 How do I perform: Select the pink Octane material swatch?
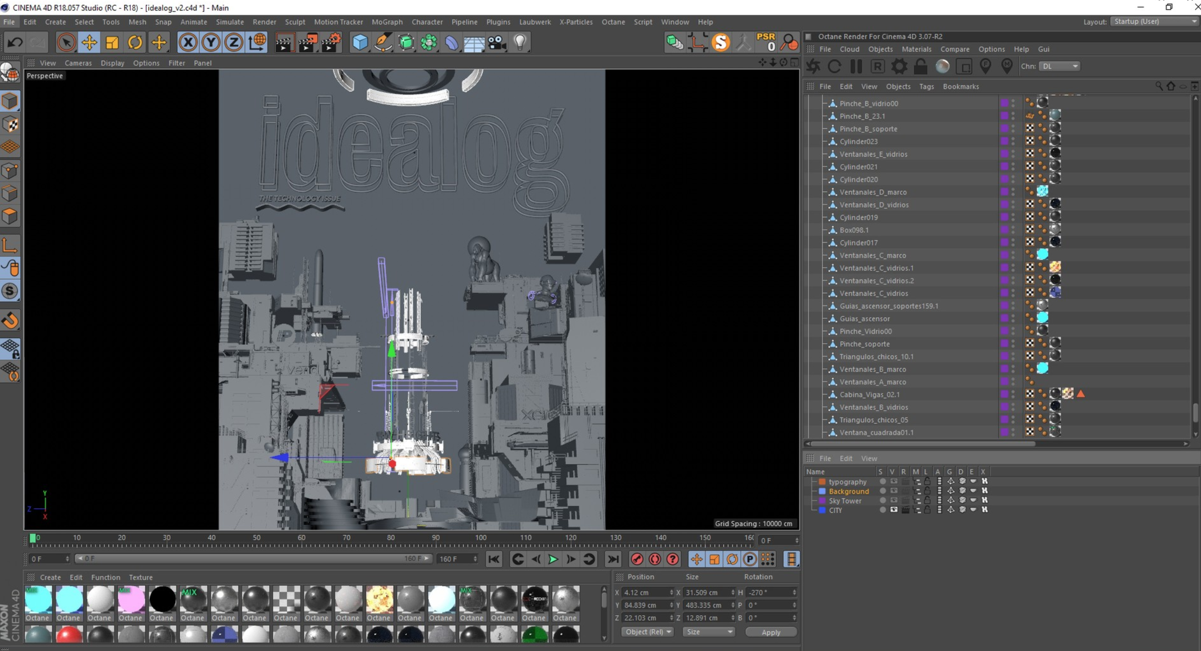point(131,600)
